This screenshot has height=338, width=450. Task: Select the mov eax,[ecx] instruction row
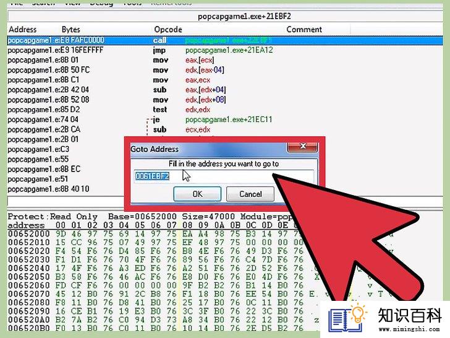(x=225, y=60)
